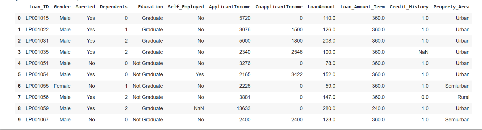
Task: Click row index 9
Action: (19, 120)
